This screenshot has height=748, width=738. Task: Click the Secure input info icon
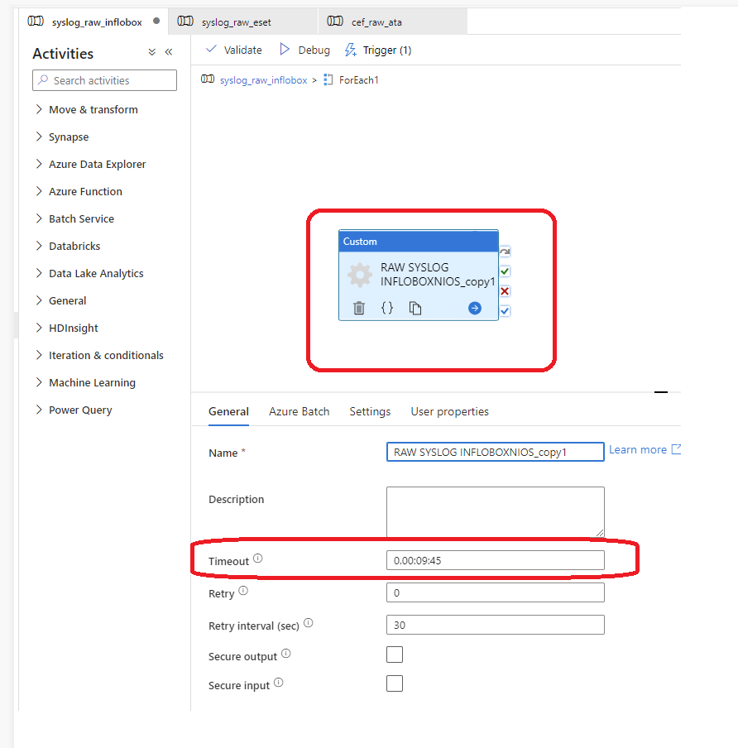tap(279, 683)
